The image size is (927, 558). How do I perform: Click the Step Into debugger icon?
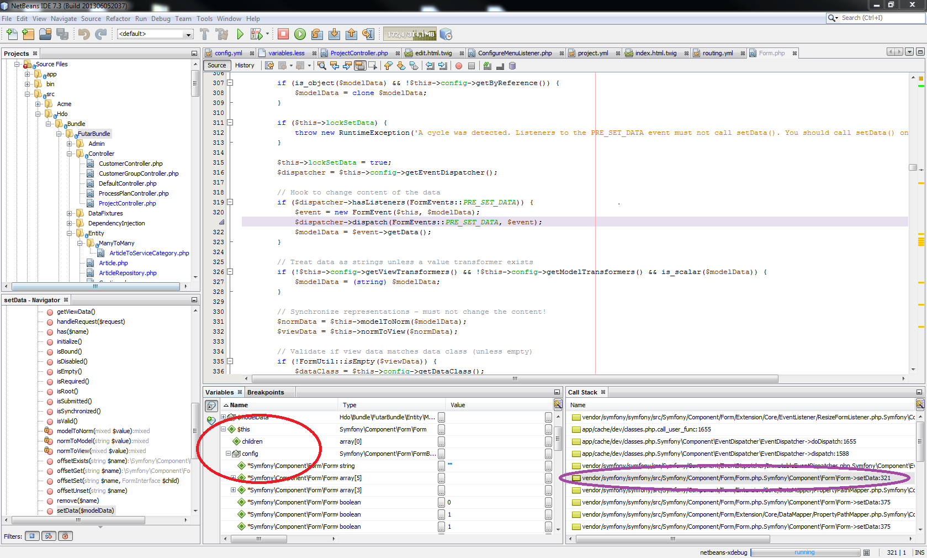pyautogui.click(x=334, y=34)
